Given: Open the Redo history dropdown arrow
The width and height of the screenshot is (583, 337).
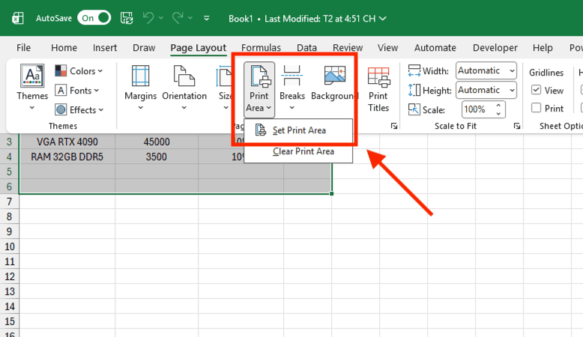Looking at the screenshot, I should point(190,18).
